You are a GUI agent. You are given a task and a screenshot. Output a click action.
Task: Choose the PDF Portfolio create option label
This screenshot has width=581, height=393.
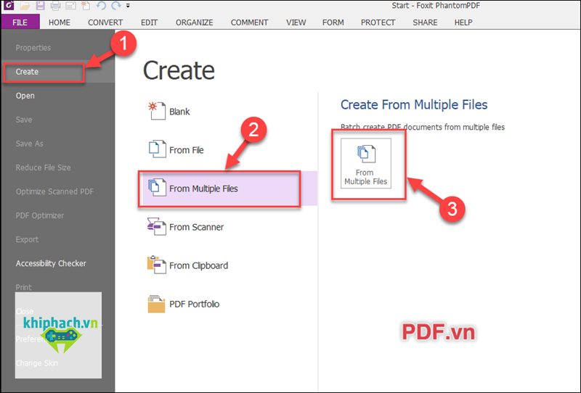click(x=194, y=304)
